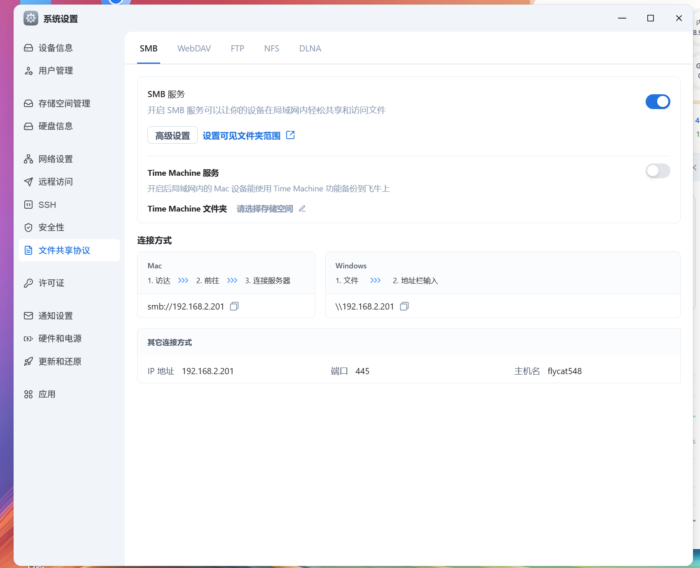The width and height of the screenshot is (700, 568).
Task: Open external link icon for visible folder range
Action: click(x=290, y=135)
